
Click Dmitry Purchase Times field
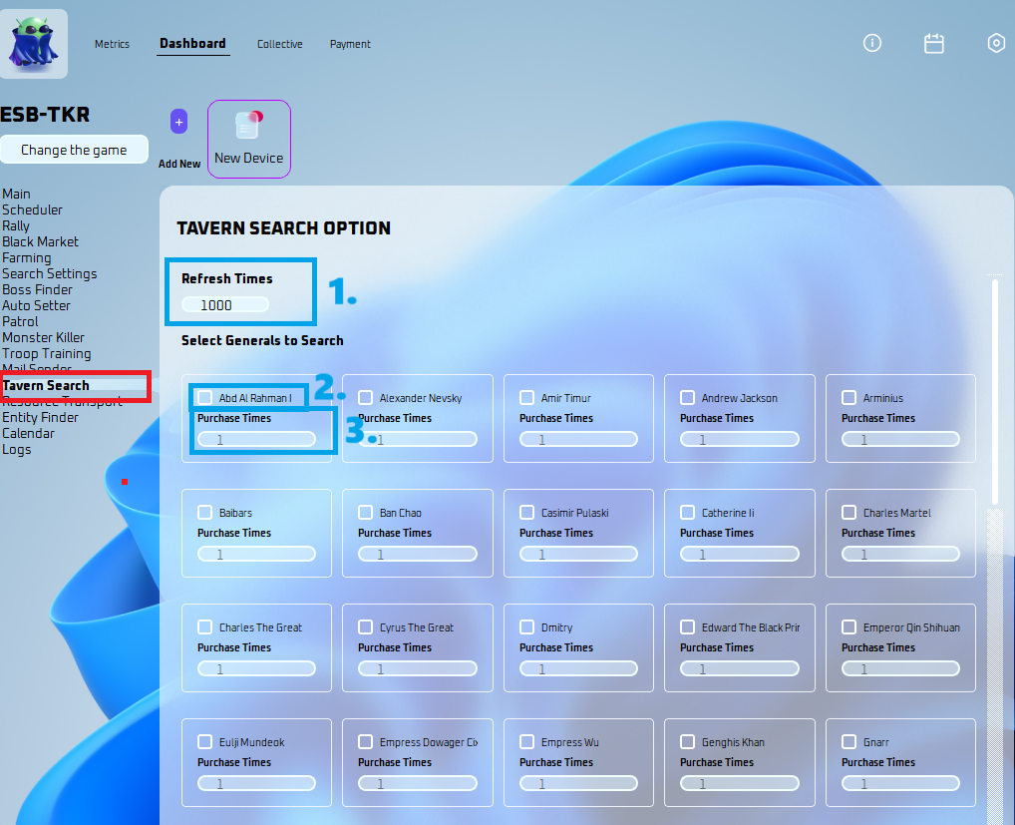578,669
